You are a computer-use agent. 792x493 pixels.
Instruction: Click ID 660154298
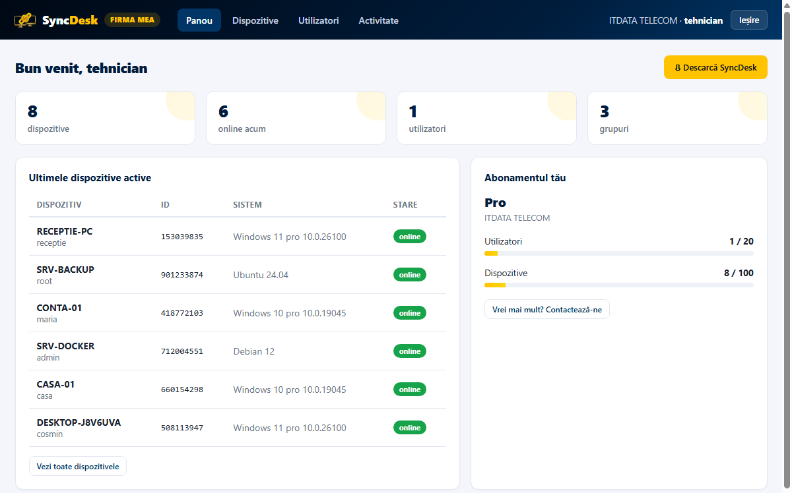(x=182, y=390)
